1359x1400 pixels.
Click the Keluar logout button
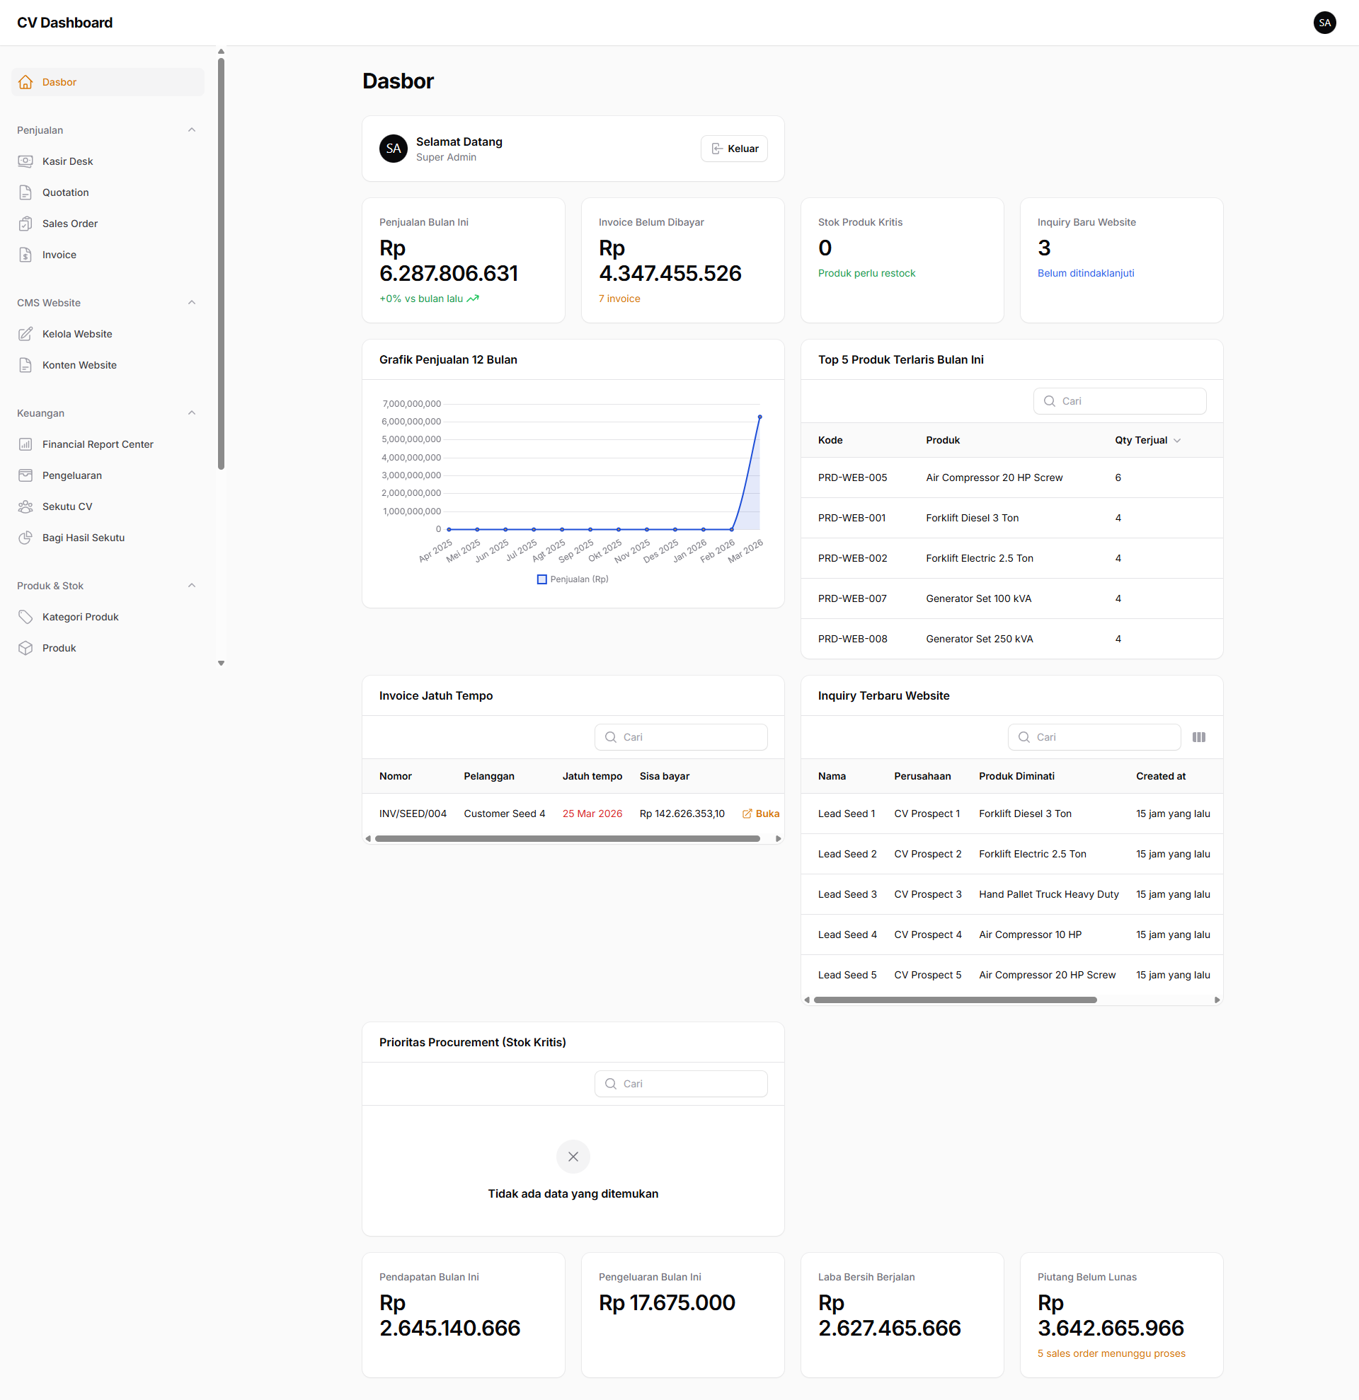click(x=734, y=149)
